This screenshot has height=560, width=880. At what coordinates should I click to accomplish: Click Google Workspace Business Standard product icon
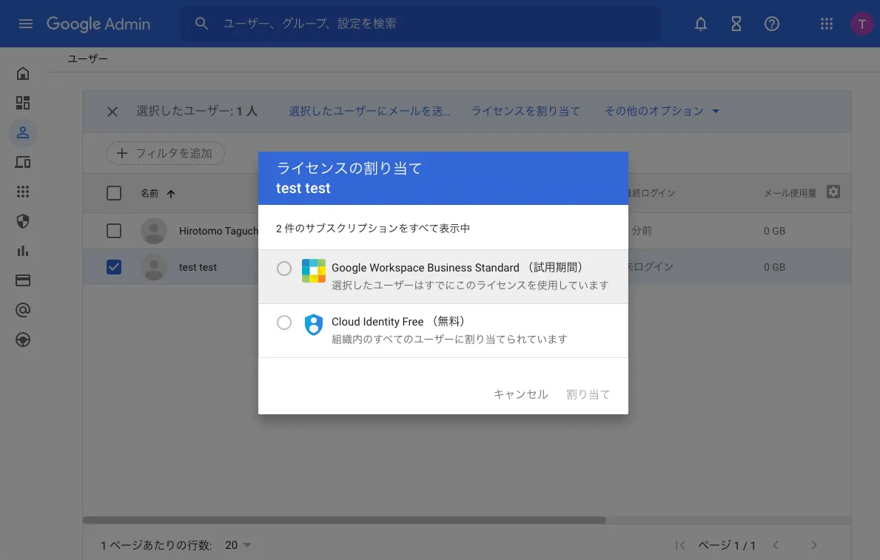pyautogui.click(x=314, y=271)
